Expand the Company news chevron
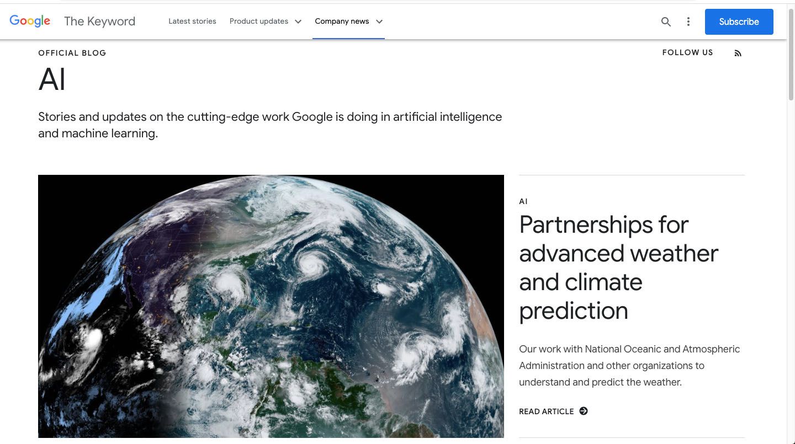 [379, 22]
